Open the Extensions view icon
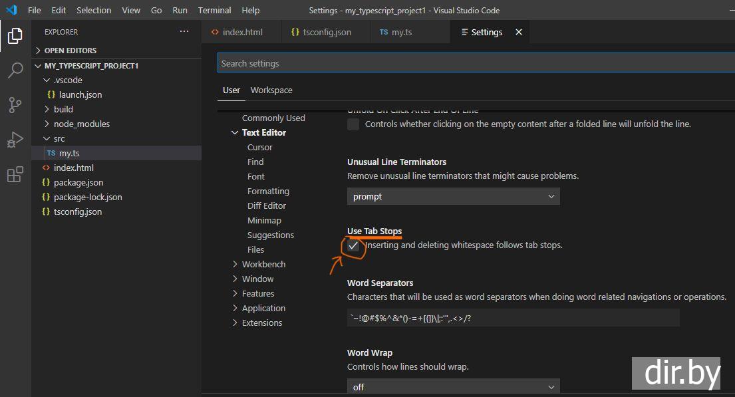 [15, 175]
